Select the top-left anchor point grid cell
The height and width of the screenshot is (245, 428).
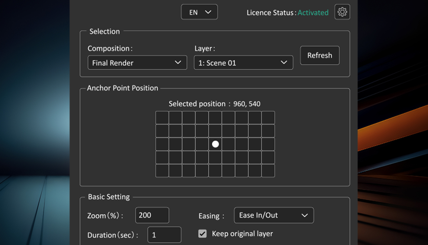(162, 117)
